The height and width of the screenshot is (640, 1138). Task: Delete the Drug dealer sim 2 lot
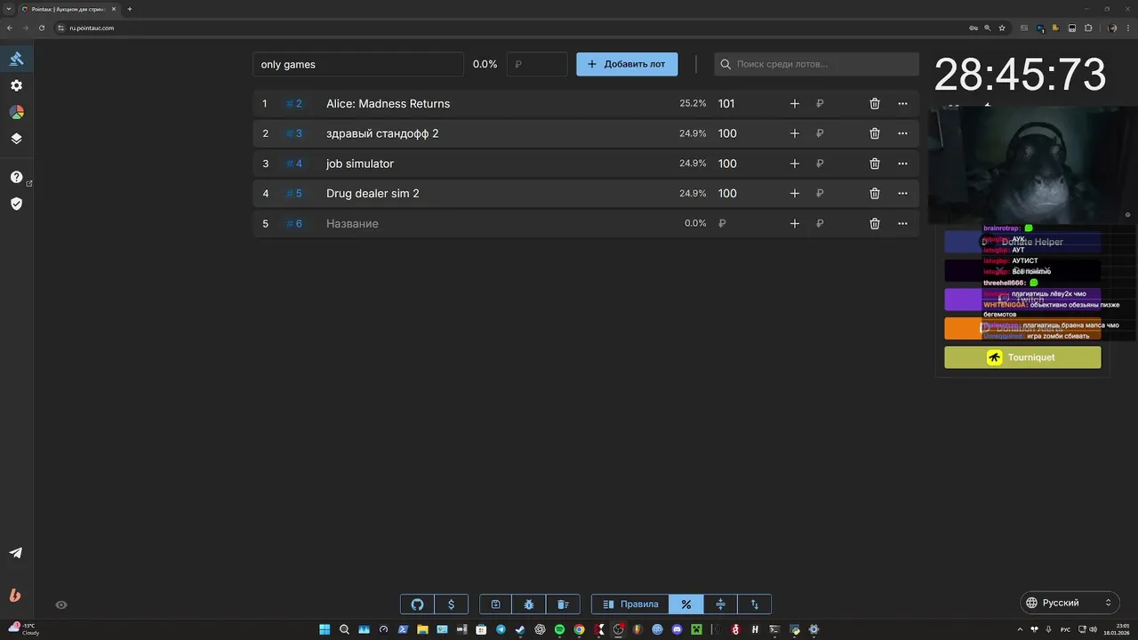875,194
